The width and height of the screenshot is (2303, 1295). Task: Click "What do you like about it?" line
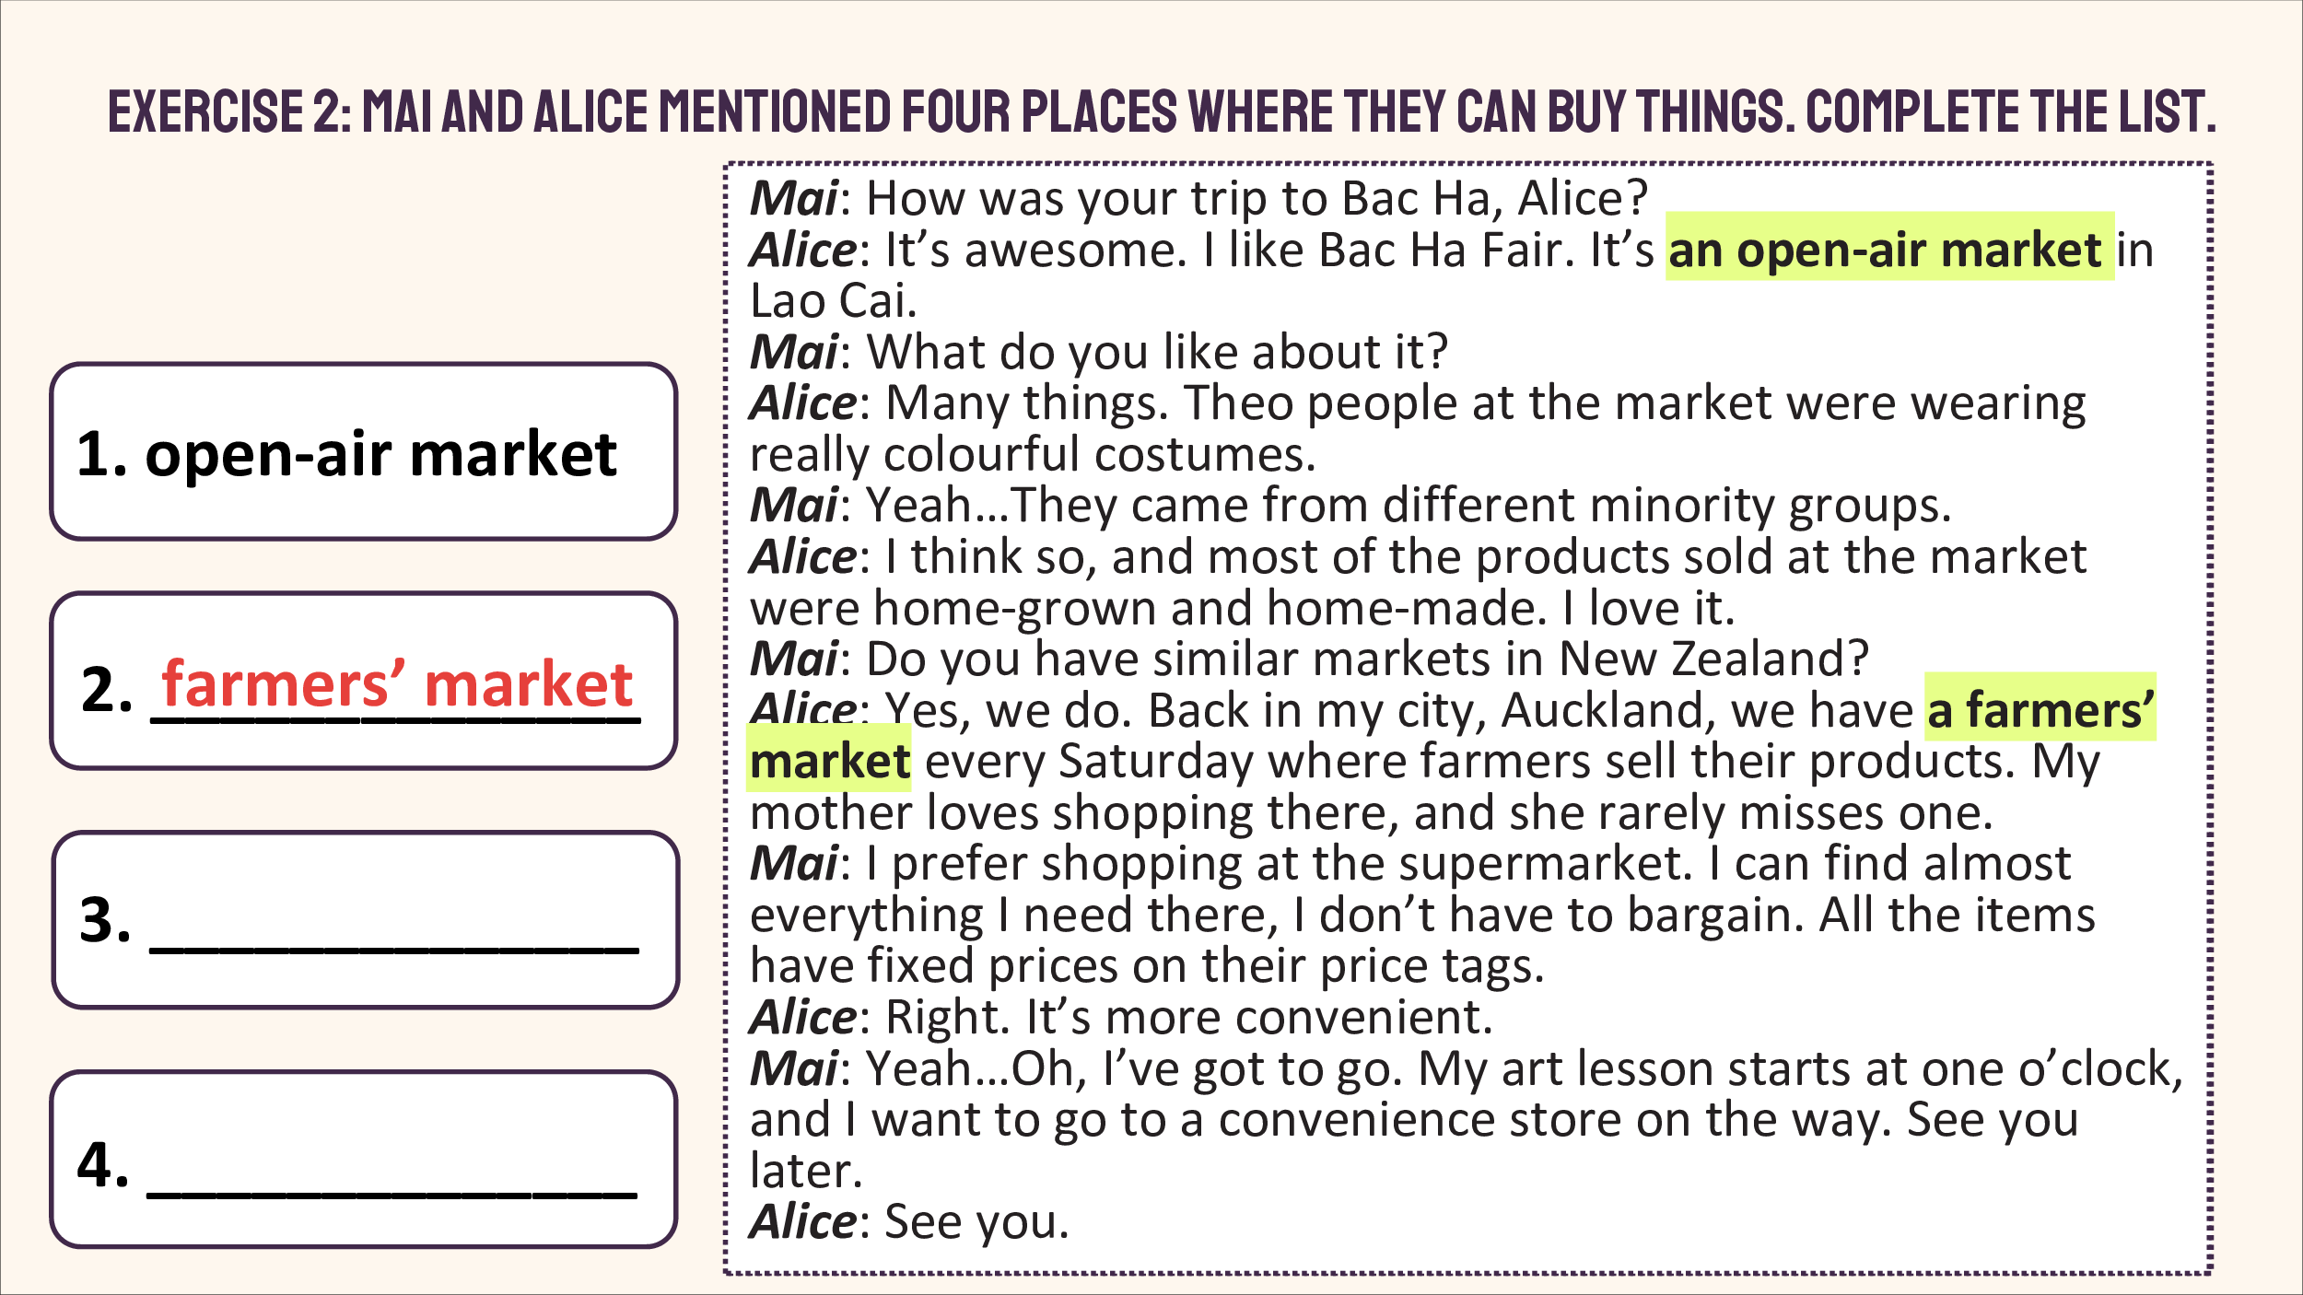click(x=1157, y=352)
